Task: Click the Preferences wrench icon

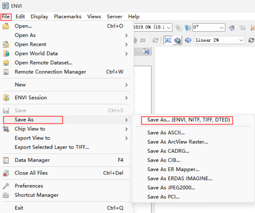Action: pos(6,186)
